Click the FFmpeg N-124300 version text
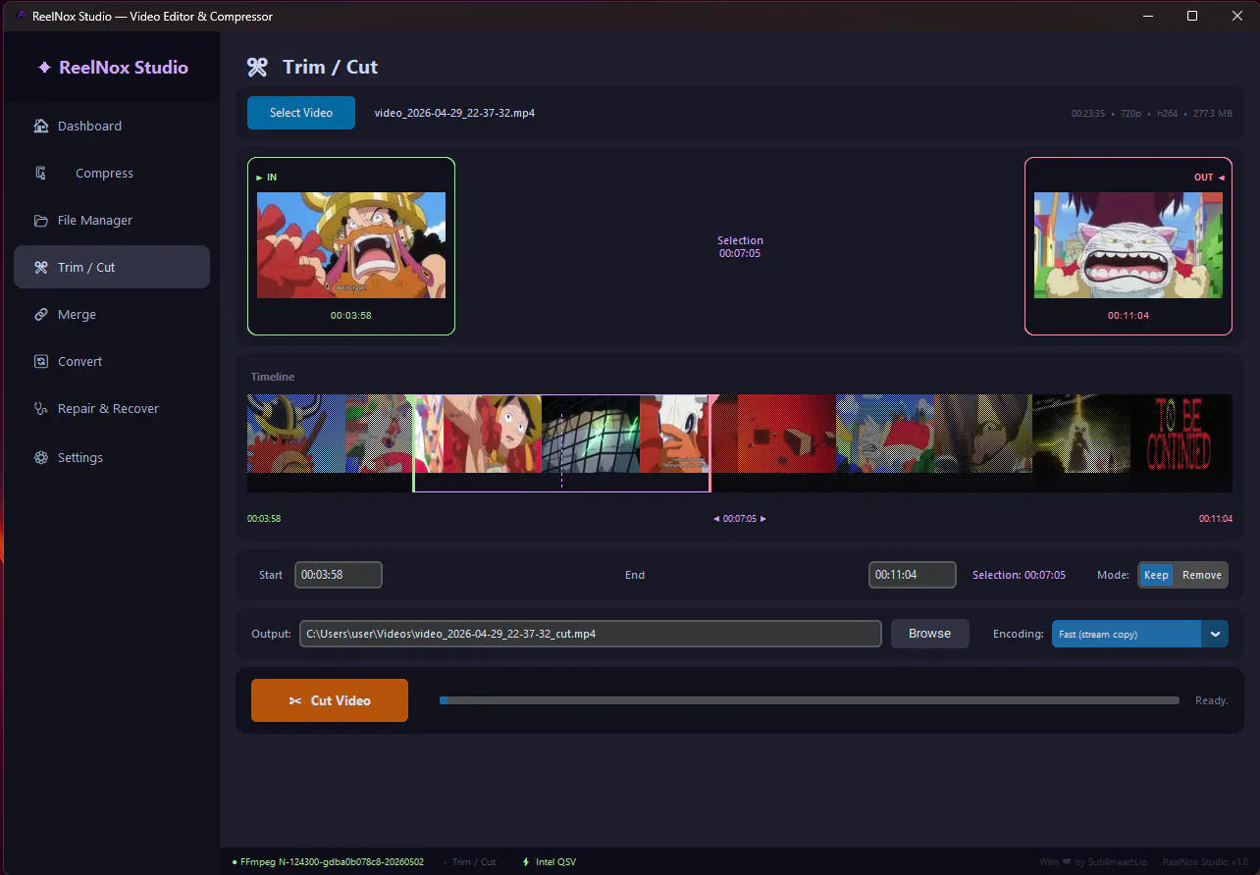The image size is (1260, 875). pyautogui.click(x=332, y=862)
